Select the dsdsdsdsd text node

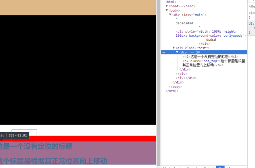[184, 23]
